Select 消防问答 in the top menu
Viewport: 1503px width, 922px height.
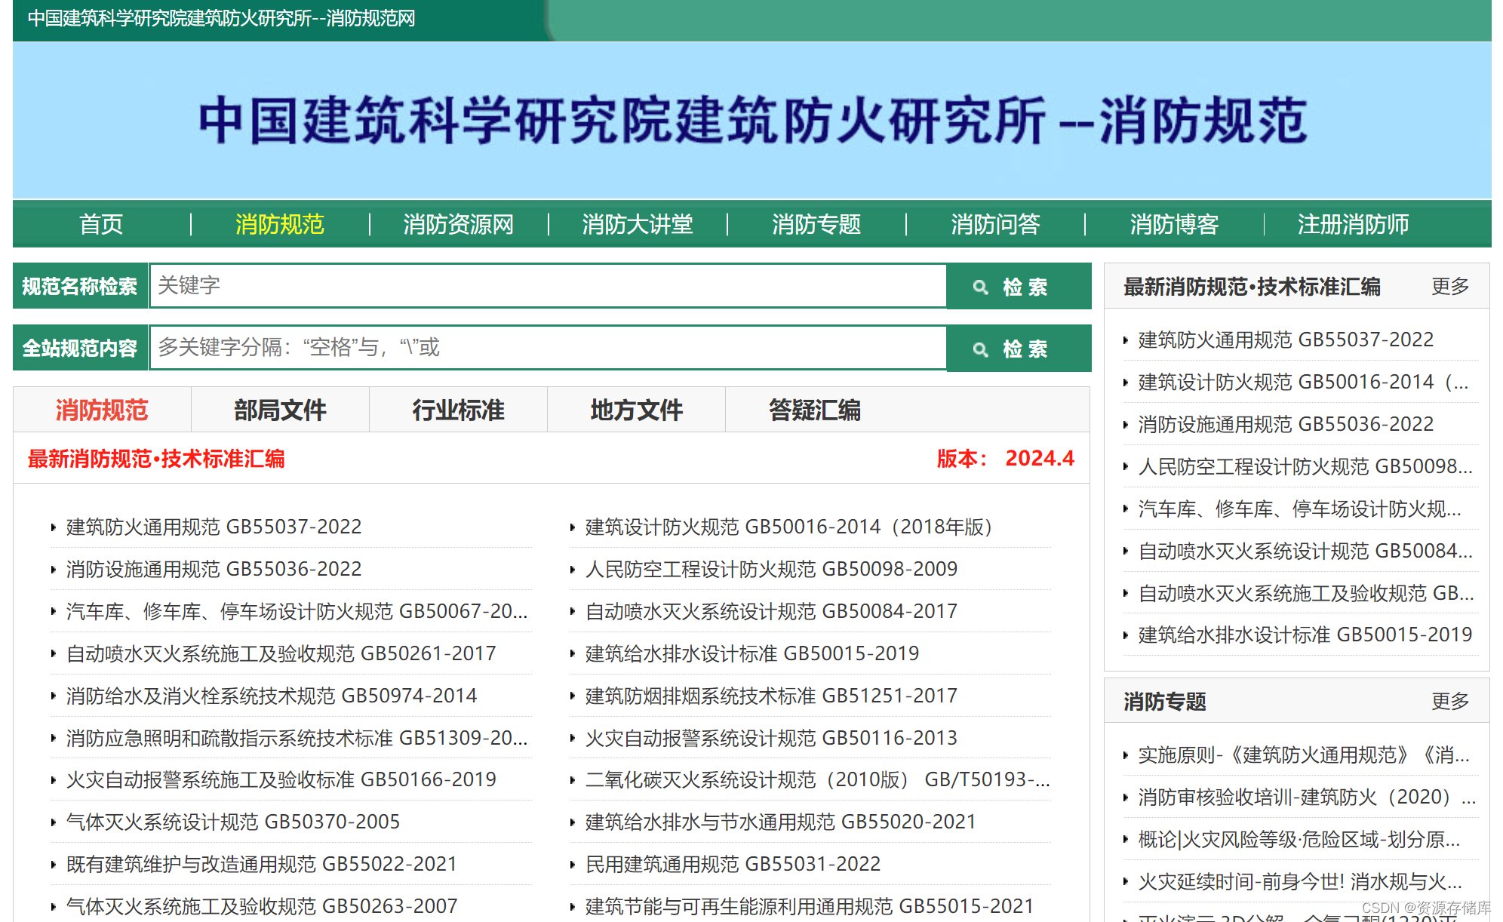tap(994, 224)
